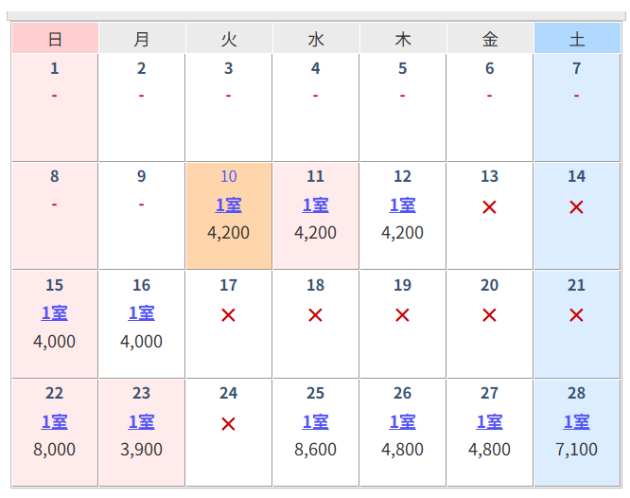630x498 pixels.
Task: Click the red X on the 24th
Action: point(228,424)
